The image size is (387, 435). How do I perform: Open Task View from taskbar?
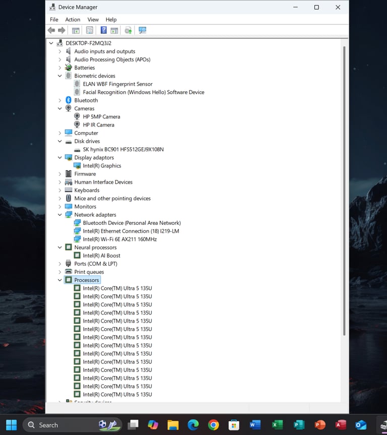click(133, 425)
